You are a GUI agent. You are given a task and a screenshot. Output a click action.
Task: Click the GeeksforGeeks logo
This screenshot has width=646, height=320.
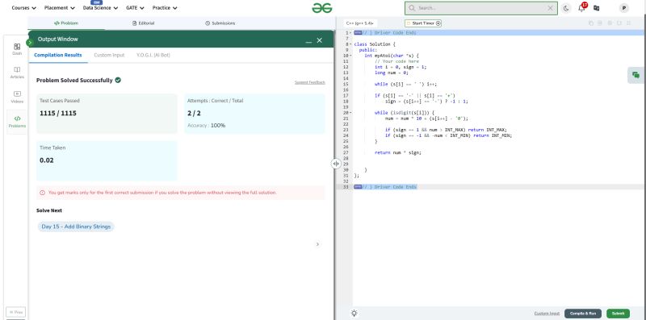coord(321,8)
